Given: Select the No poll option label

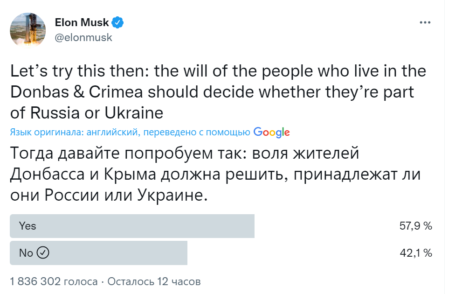Looking at the screenshot, I should tap(26, 253).
